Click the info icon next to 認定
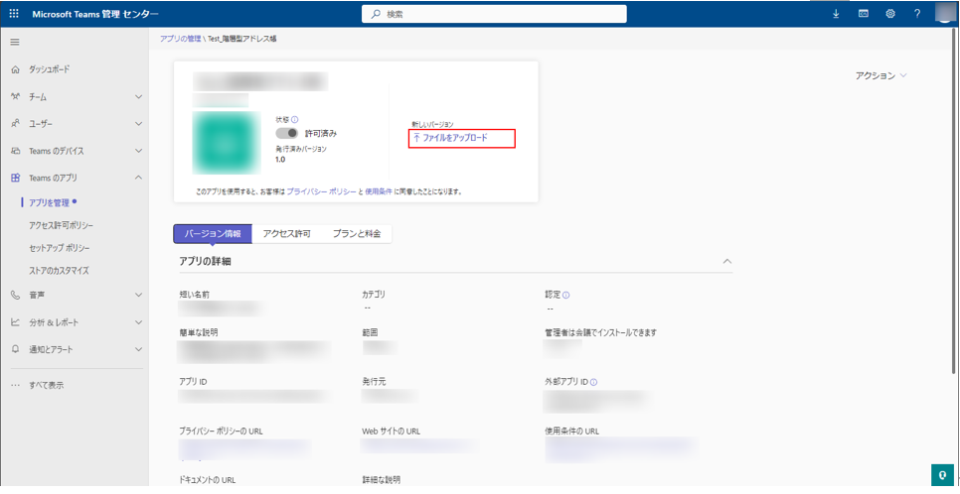This screenshot has height=494, width=960. coord(565,295)
